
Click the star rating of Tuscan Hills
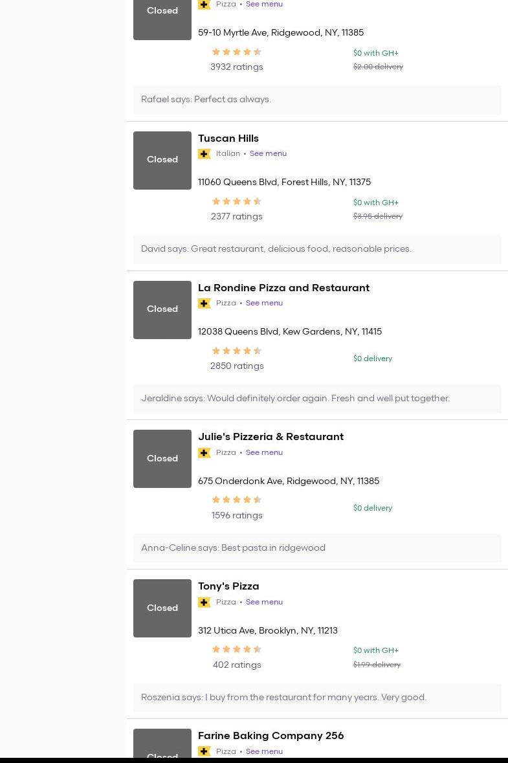(x=237, y=202)
